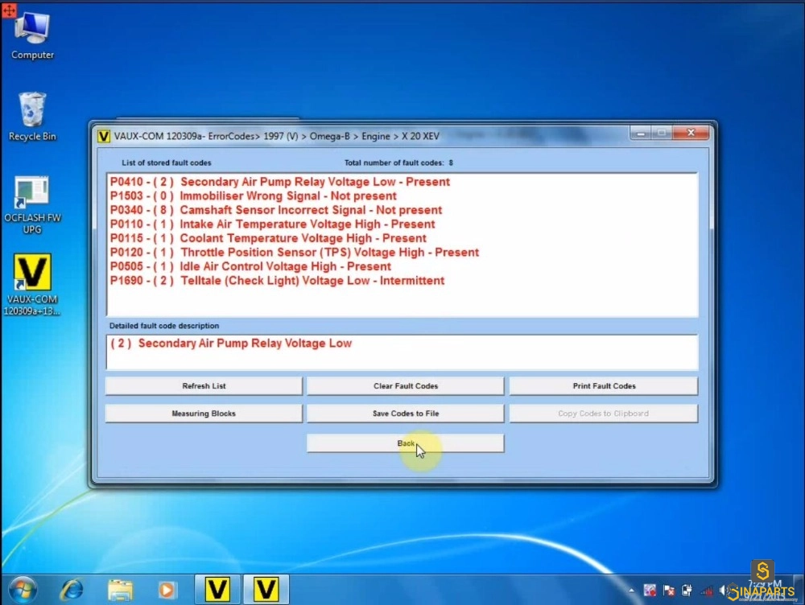Viewport: 805px width, 605px height.
Task: Click the taskbar clock showing 7:29 PM
Action: pyautogui.click(x=765, y=591)
